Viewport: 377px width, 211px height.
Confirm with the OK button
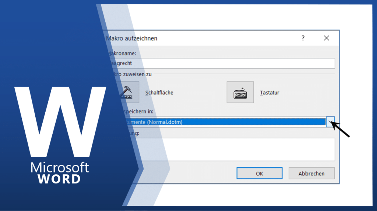260,173
